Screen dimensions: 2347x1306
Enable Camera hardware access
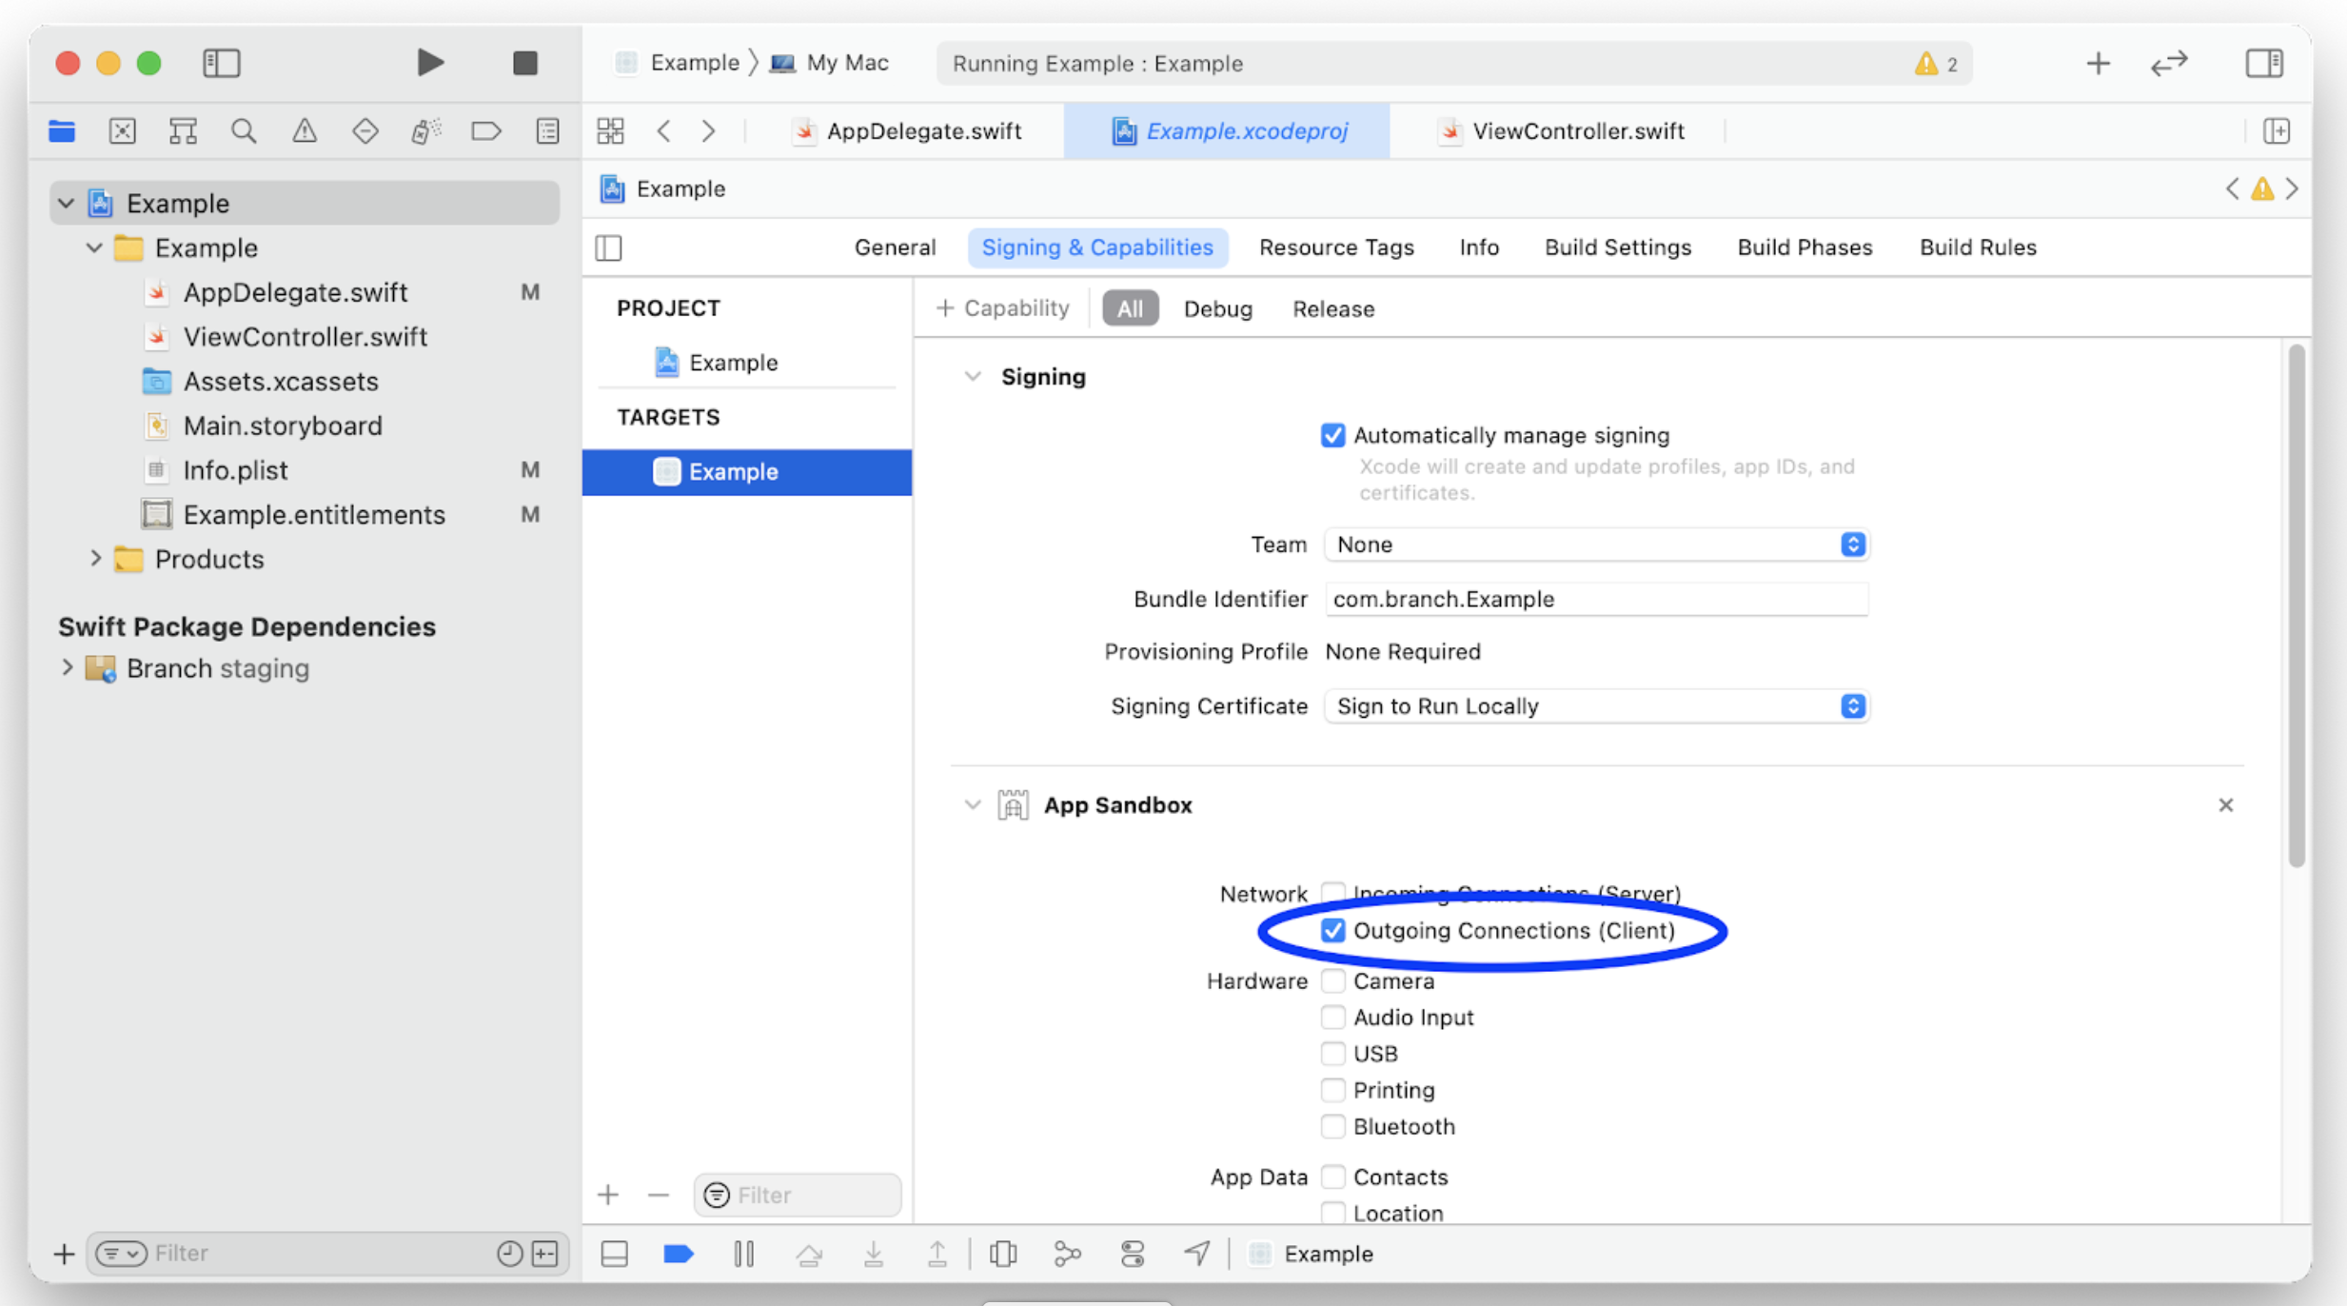coord(1332,980)
